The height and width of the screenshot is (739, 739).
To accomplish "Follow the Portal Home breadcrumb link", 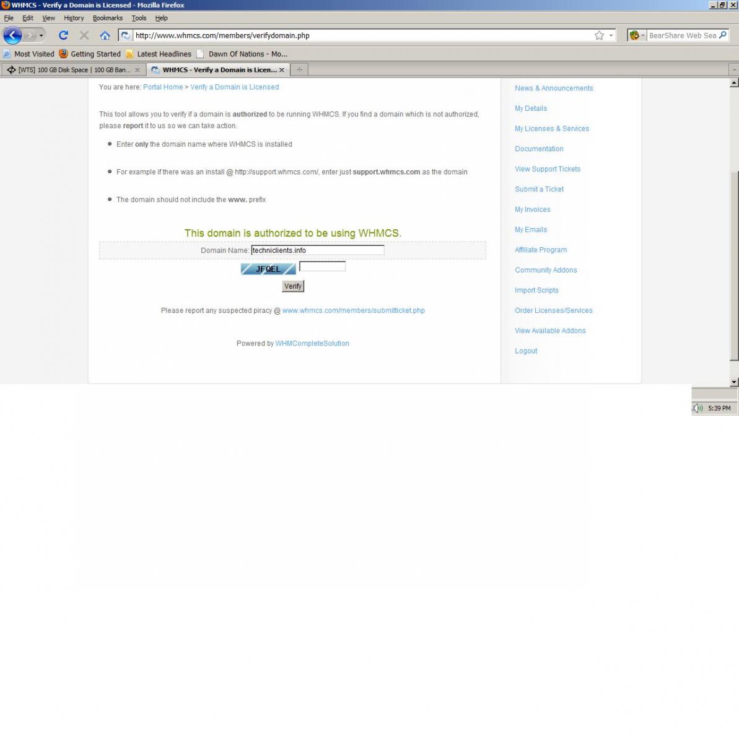I will [x=162, y=87].
